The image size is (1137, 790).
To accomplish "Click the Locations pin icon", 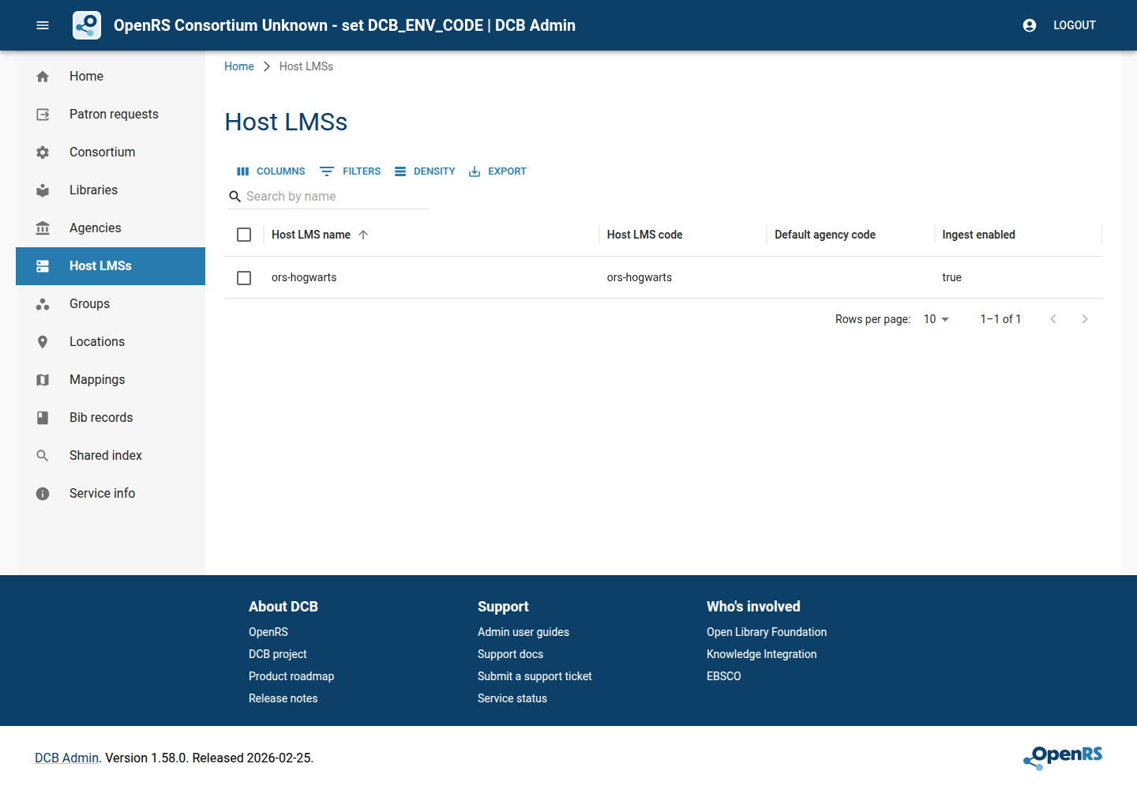I will tap(43, 342).
